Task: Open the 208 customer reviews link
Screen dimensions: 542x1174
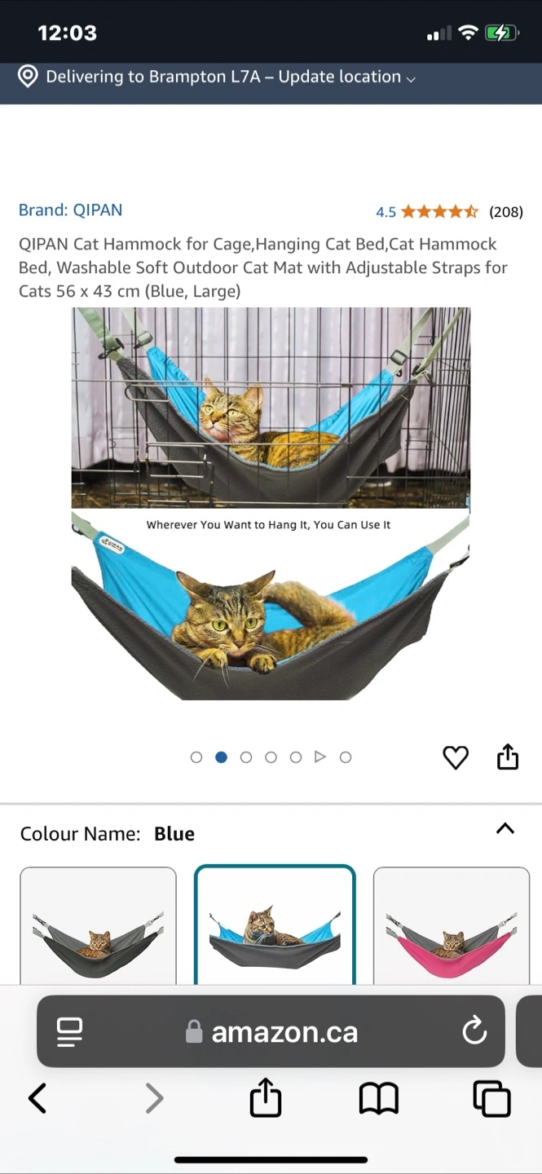Action: pos(506,212)
